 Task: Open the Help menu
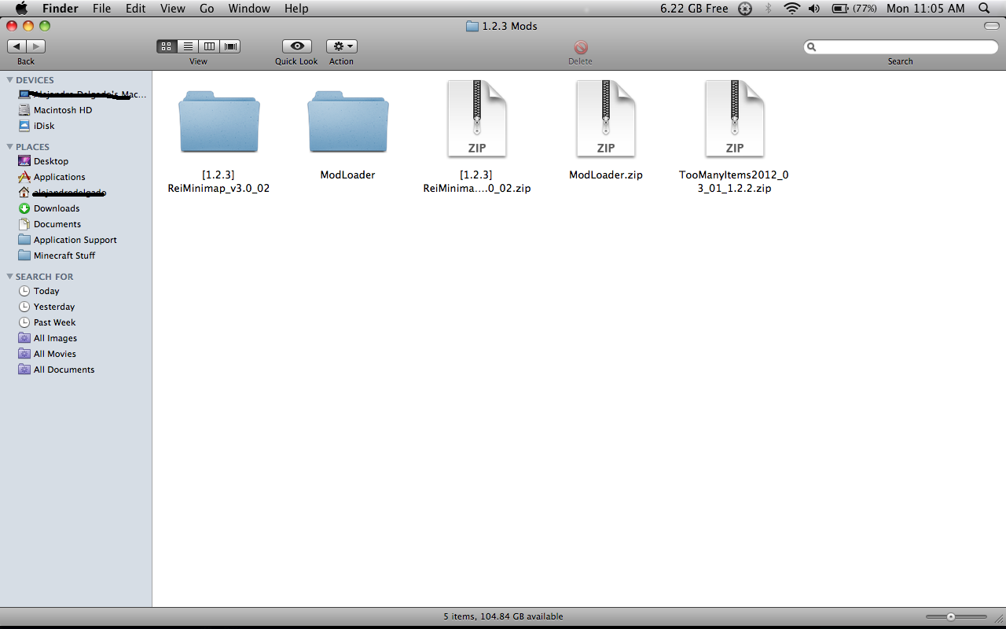(x=296, y=9)
